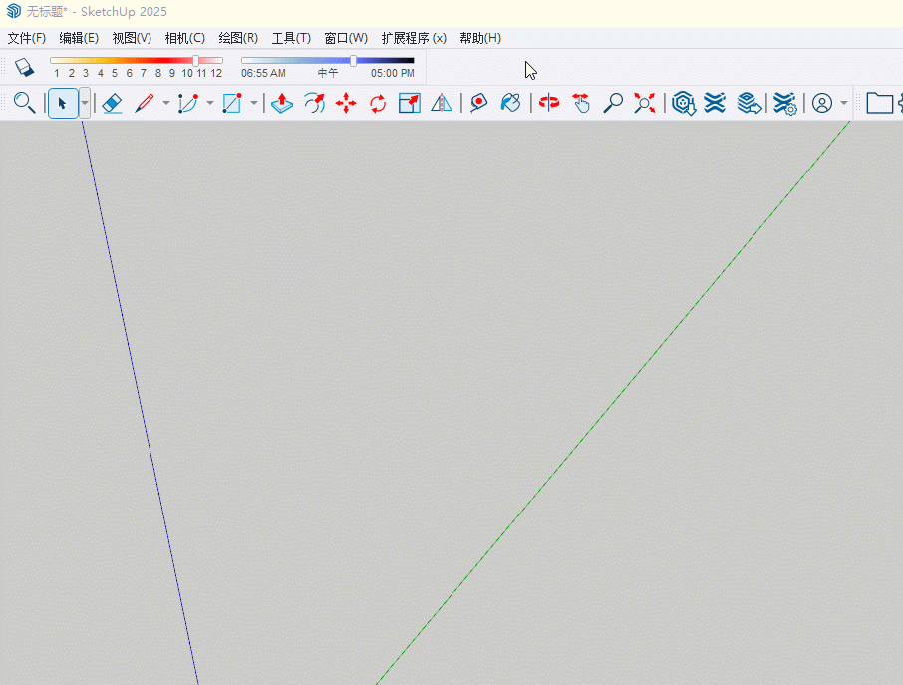Expand the Rectangle tool dropdown
This screenshot has width=903, height=685.
[254, 103]
